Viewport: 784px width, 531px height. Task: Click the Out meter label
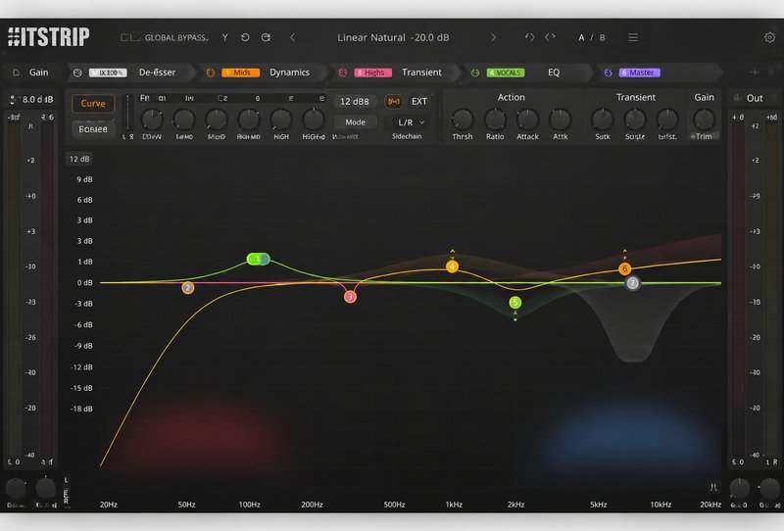click(755, 98)
